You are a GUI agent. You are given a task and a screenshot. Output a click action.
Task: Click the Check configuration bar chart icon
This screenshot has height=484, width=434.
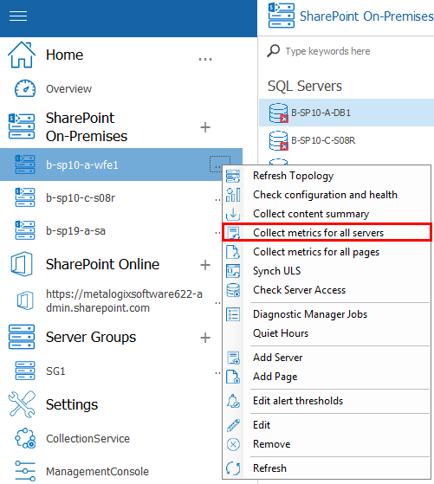[x=233, y=195]
